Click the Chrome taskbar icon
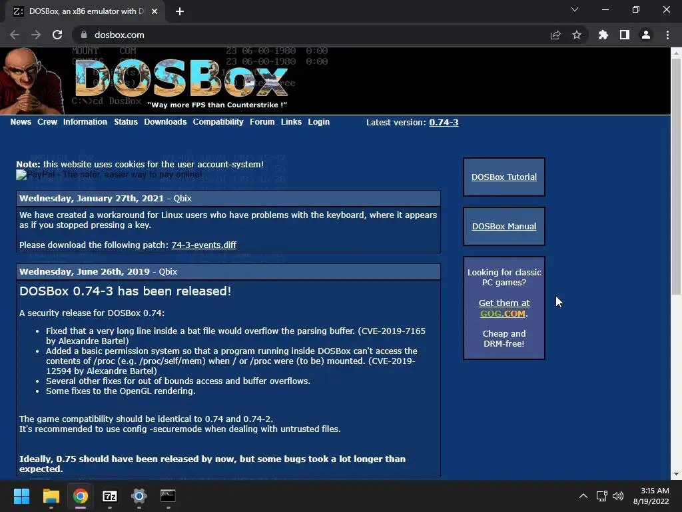682x512 pixels. (x=81, y=496)
